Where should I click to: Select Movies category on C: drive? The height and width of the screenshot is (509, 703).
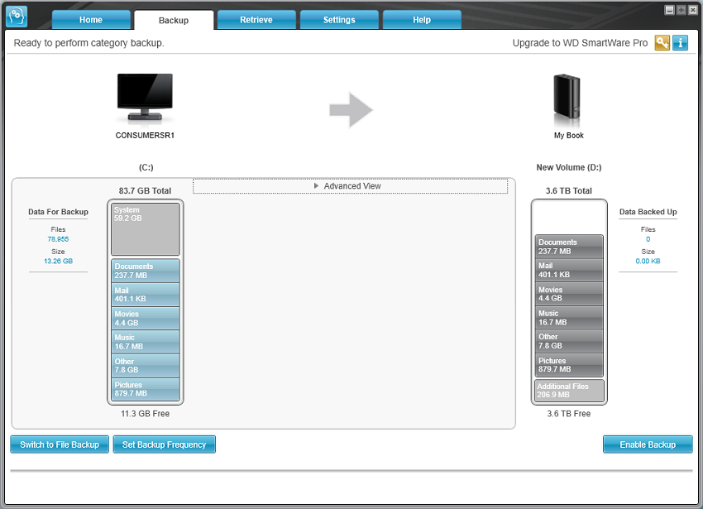pos(146,319)
